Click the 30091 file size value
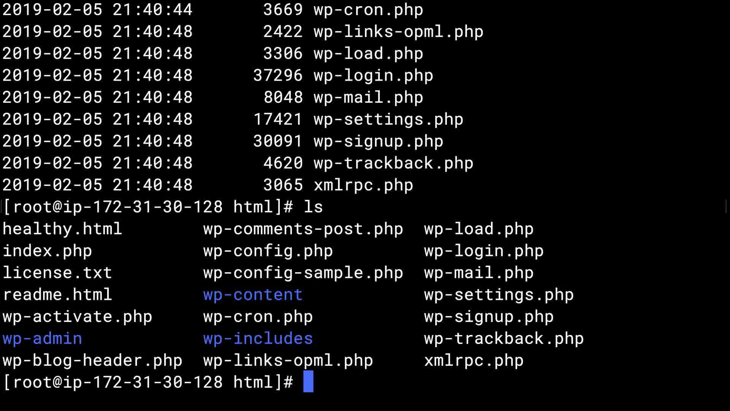This screenshot has width=730, height=411. [x=278, y=141]
